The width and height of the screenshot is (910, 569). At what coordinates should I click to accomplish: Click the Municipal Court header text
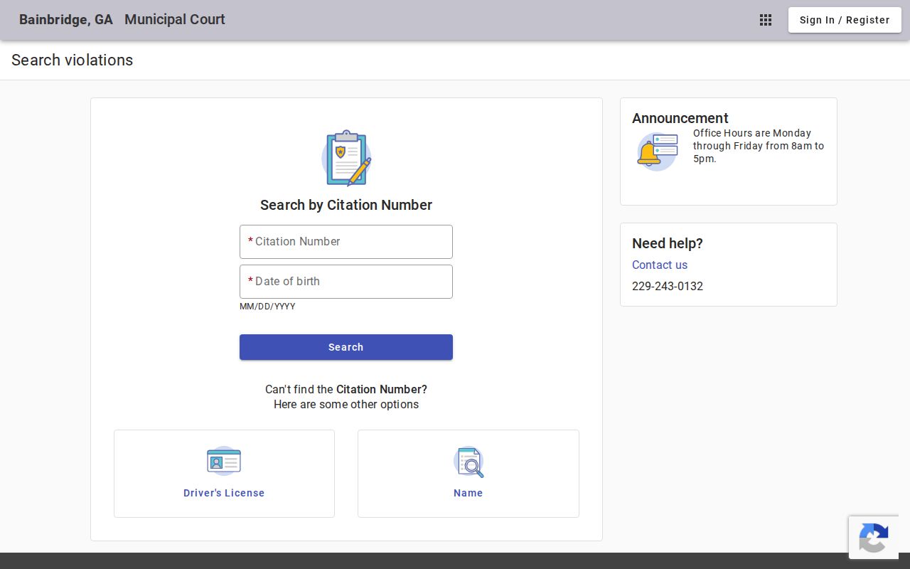point(175,20)
